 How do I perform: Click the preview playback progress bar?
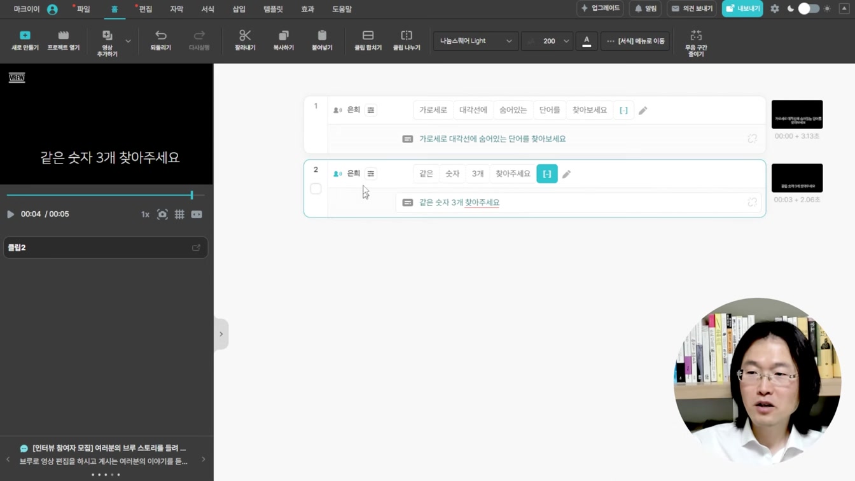point(106,195)
